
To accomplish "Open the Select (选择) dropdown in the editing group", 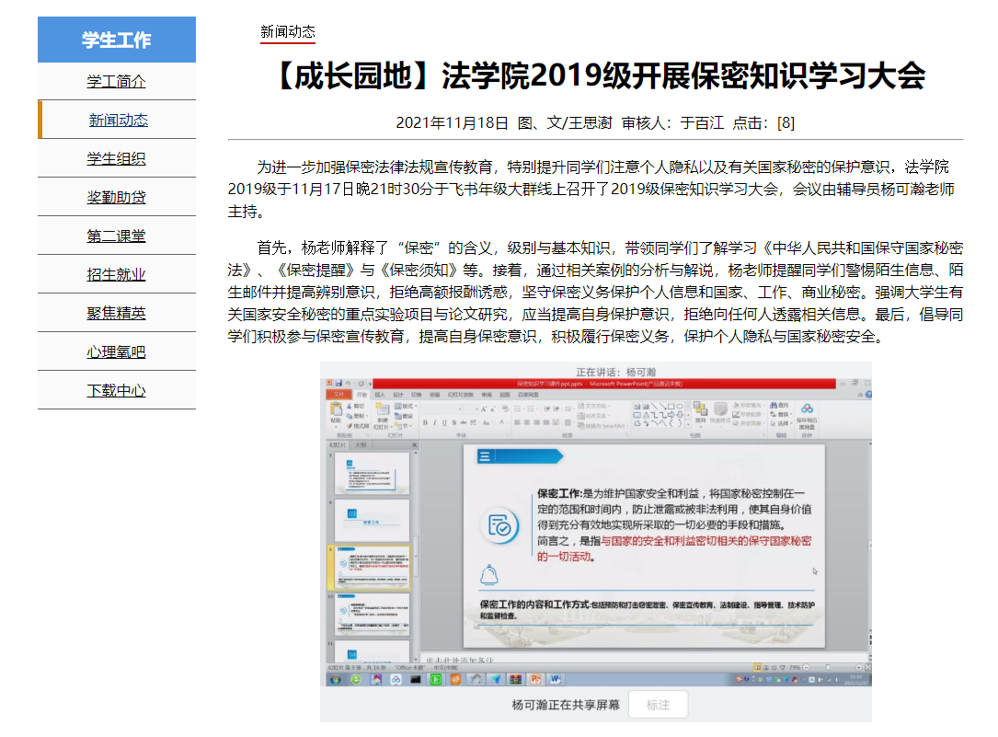I will coord(783,424).
